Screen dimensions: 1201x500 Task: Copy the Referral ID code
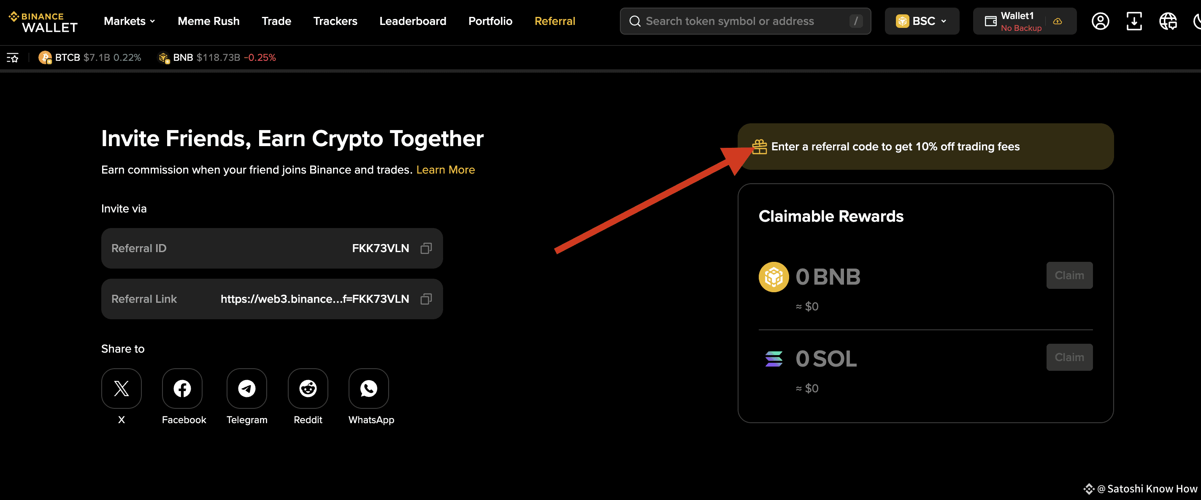click(x=426, y=248)
